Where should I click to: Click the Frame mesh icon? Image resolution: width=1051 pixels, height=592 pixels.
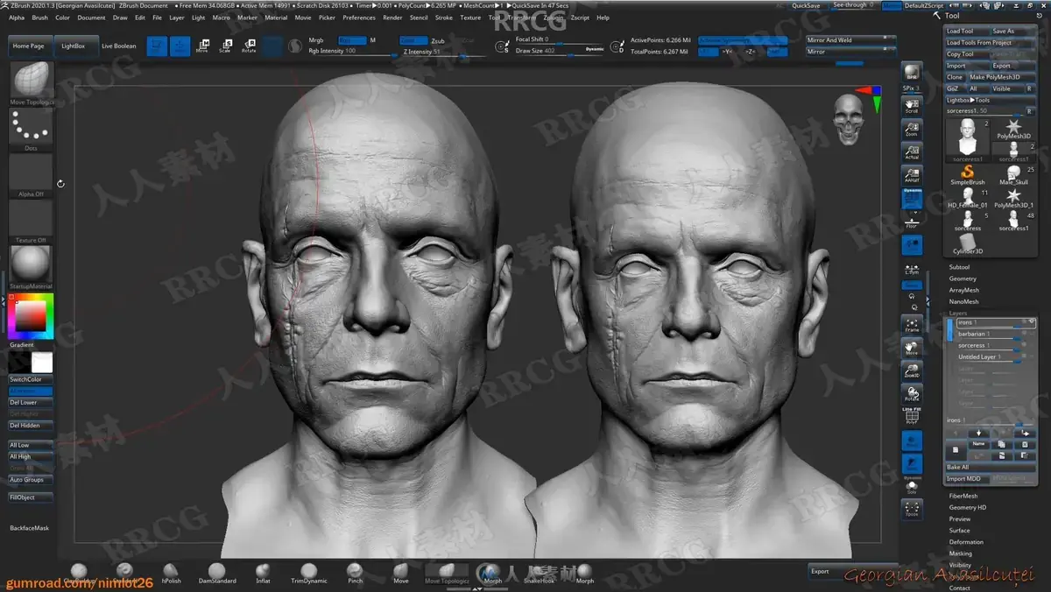[x=912, y=324]
